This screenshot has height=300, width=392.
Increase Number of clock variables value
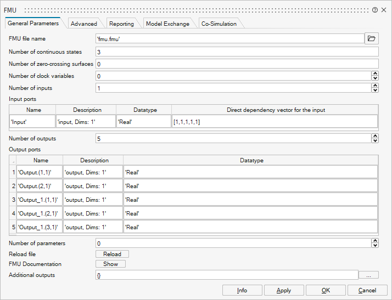click(x=375, y=73)
